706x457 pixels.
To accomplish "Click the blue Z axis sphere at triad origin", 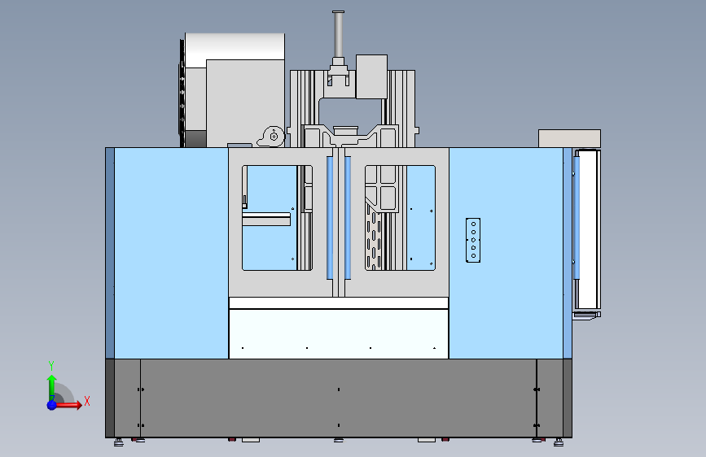I will [52, 405].
